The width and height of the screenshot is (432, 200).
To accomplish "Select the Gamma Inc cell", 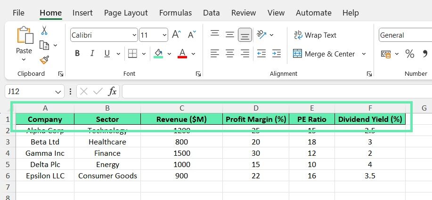I will coord(45,153).
